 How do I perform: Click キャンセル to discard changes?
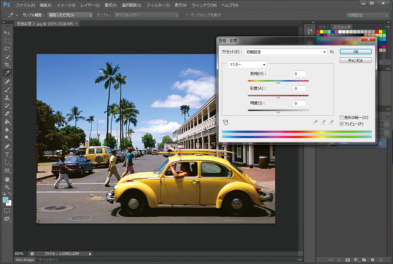(x=356, y=60)
